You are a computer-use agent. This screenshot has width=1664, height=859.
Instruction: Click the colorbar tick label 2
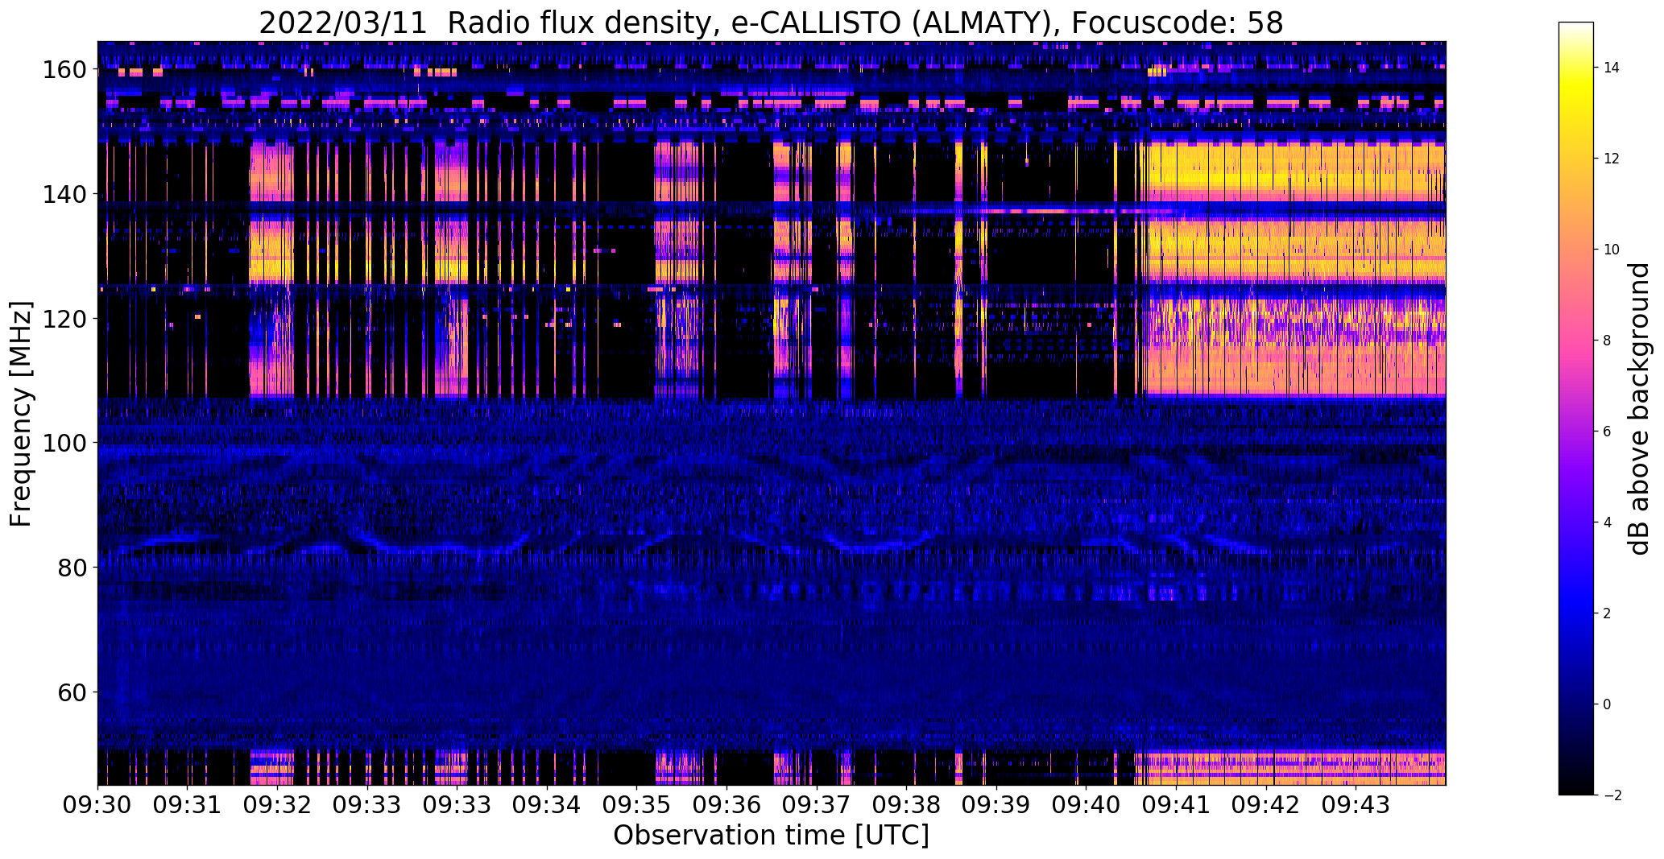(x=1607, y=613)
